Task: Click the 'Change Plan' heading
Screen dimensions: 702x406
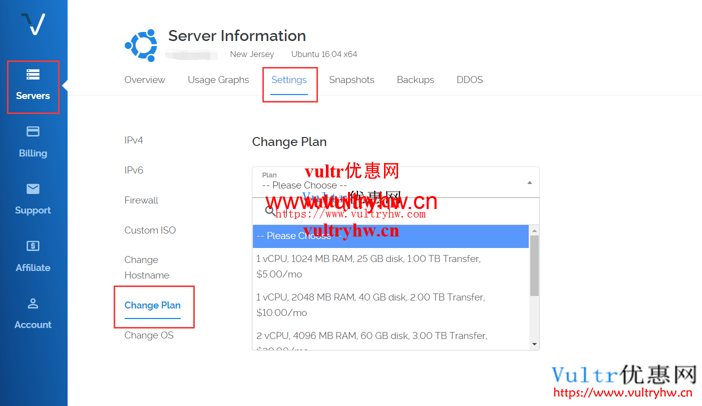Action: (289, 142)
